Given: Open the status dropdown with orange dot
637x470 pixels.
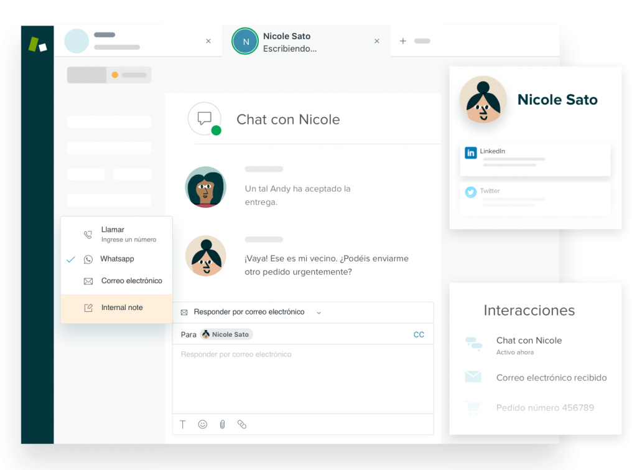Looking at the screenshot, I should [129, 75].
